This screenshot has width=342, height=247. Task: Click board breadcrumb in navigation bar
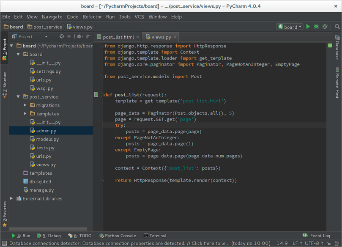(13, 27)
